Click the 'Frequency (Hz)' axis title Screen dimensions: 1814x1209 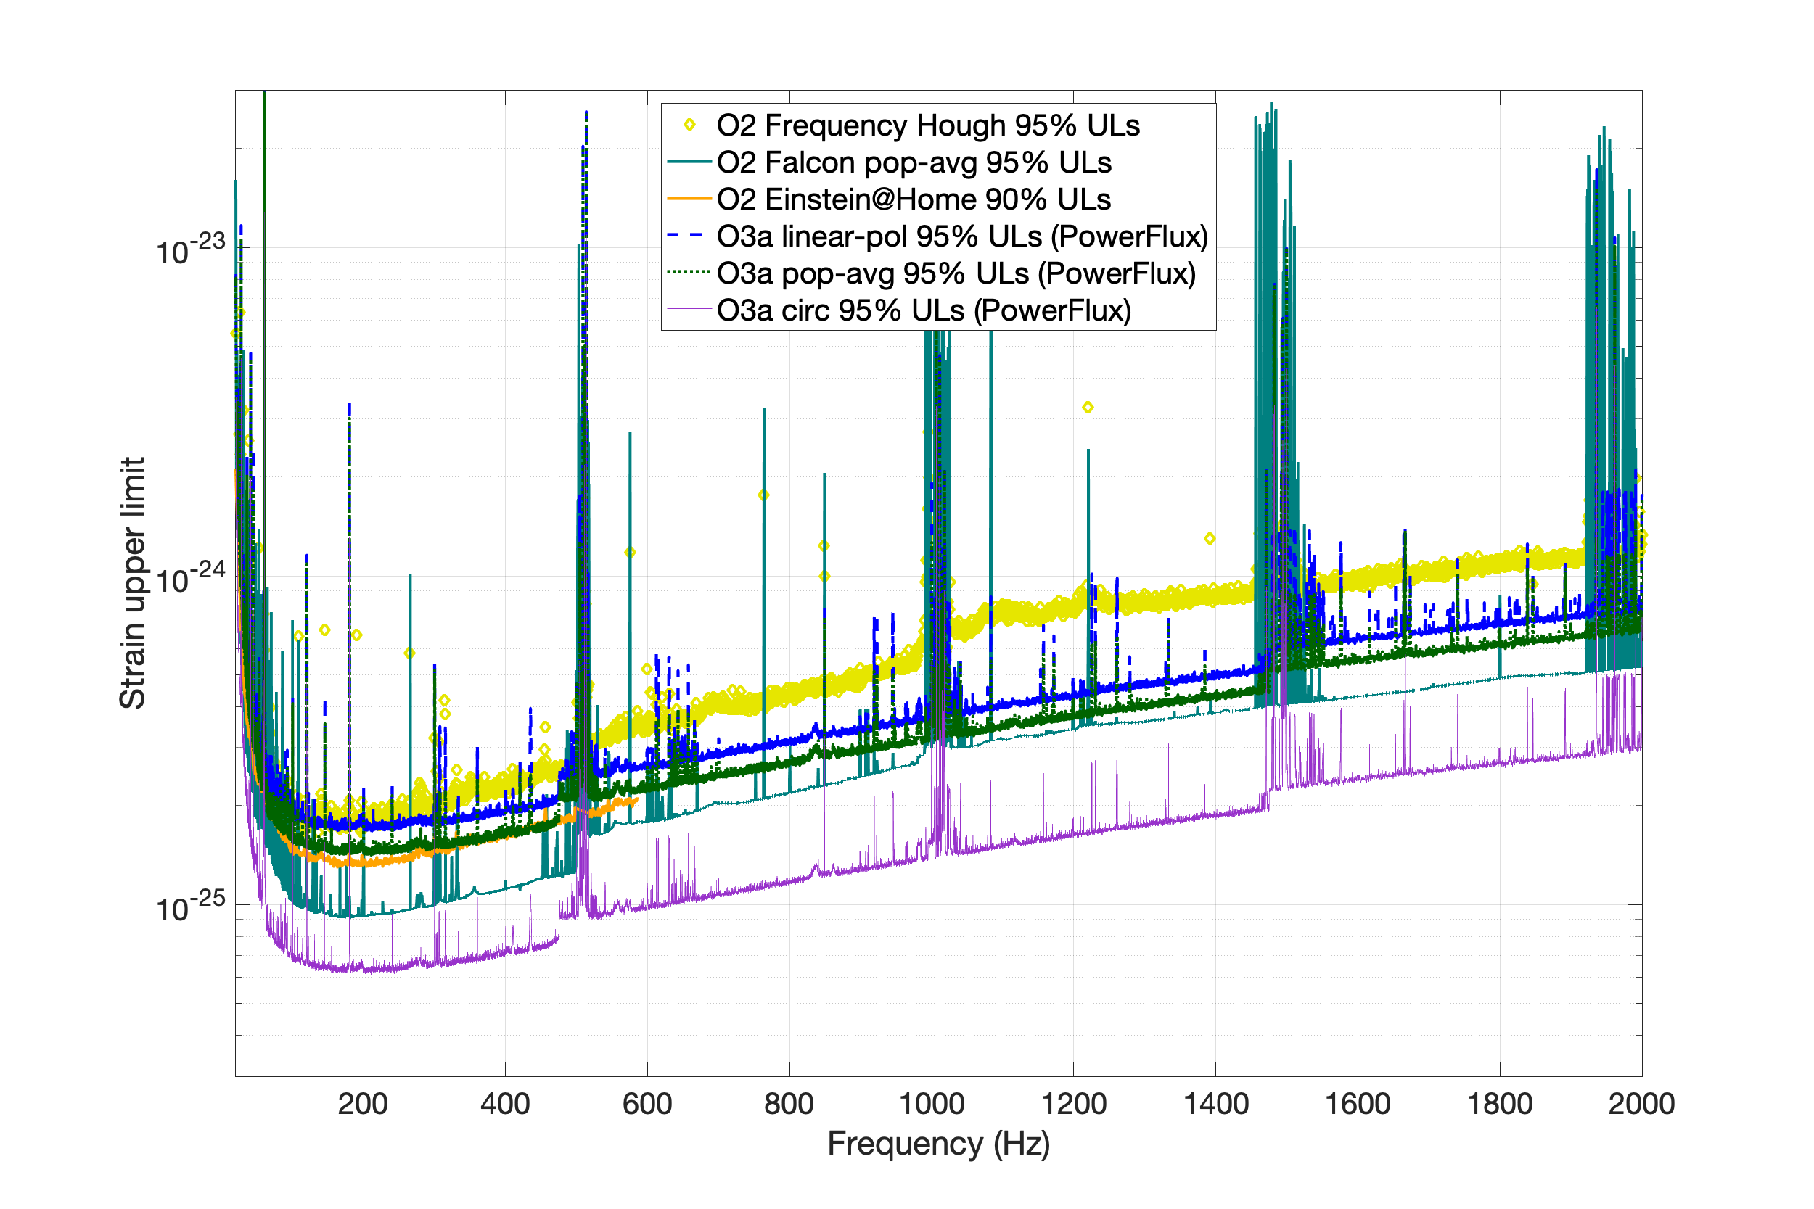[x=939, y=1144]
